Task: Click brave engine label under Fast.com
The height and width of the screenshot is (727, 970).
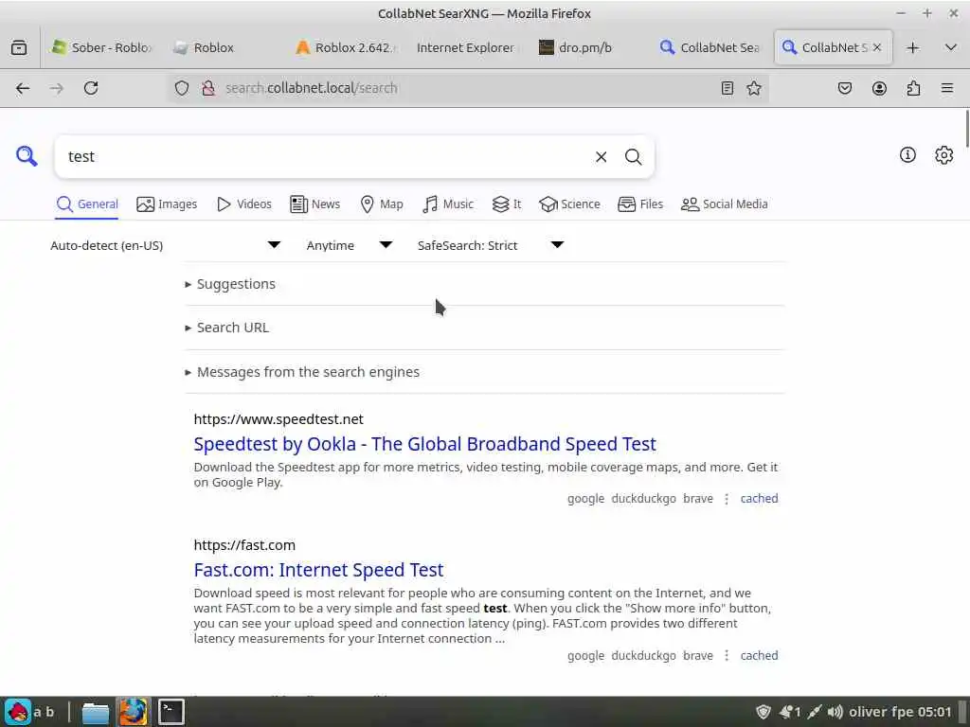Action: (698, 656)
